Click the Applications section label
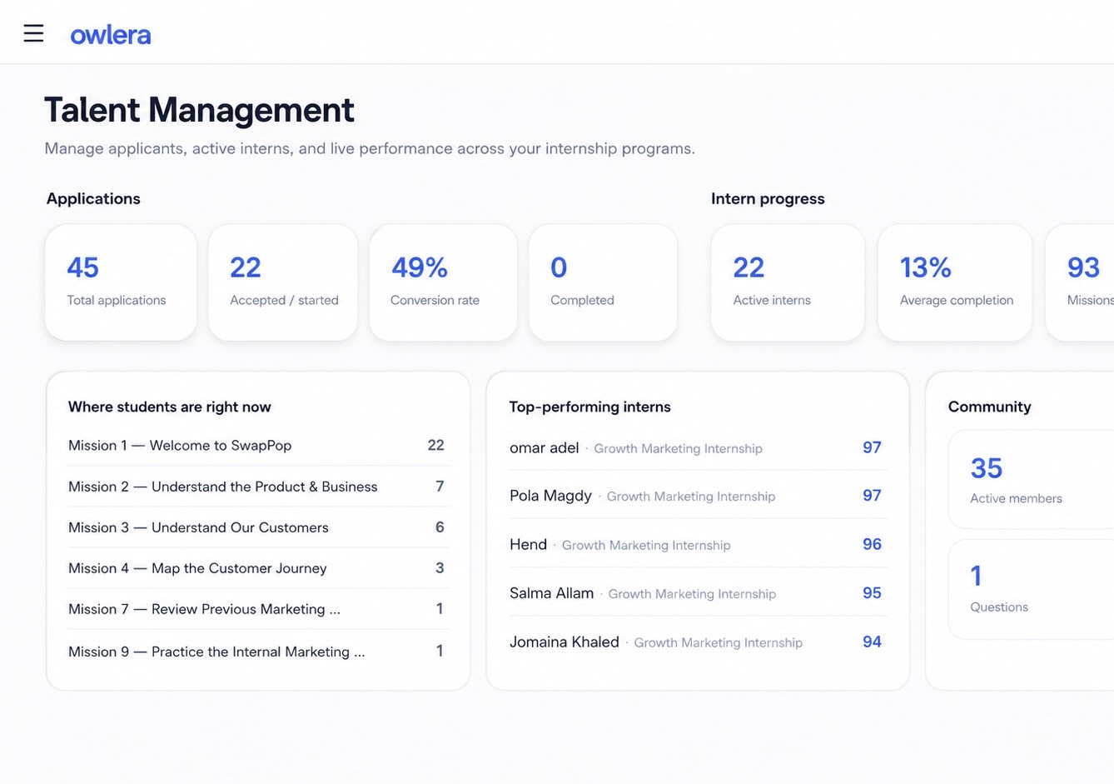The width and height of the screenshot is (1114, 784). [x=93, y=198]
